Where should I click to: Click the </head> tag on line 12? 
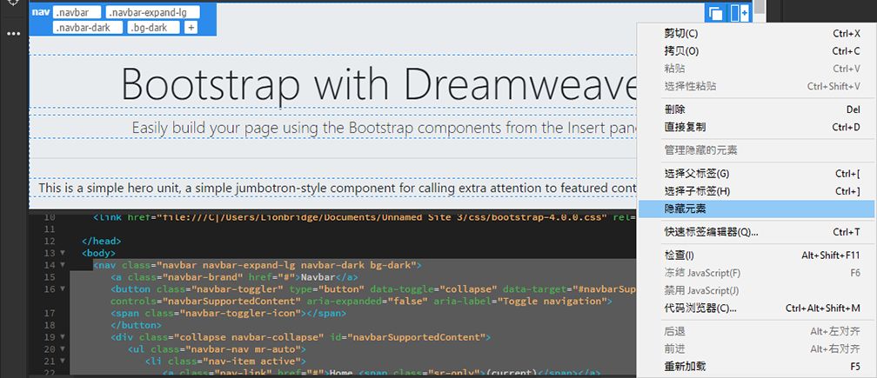coord(101,242)
